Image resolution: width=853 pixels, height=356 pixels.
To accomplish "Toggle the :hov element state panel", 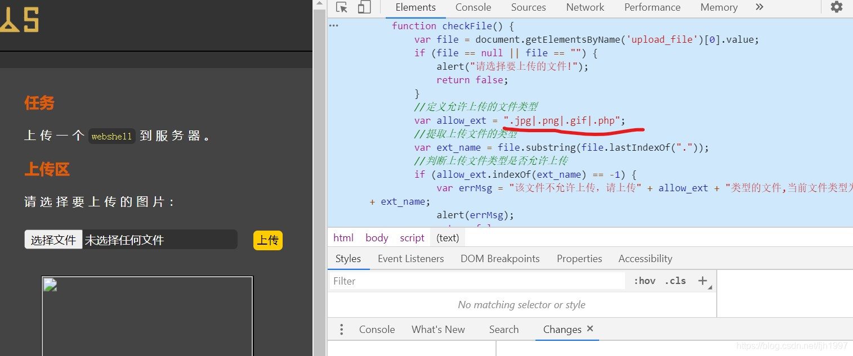I will 645,281.
